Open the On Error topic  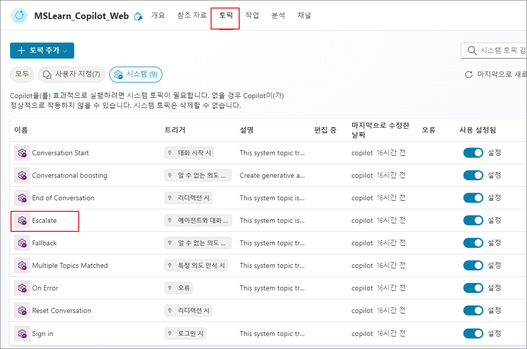click(x=45, y=288)
